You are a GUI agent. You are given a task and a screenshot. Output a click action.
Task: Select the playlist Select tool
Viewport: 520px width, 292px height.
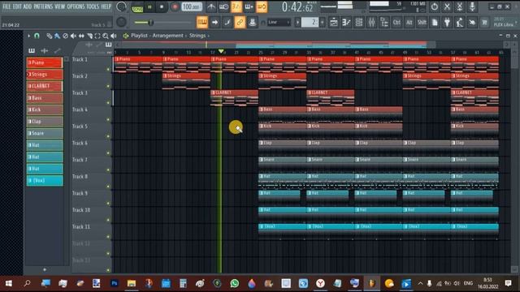pyautogui.click(x=97, y=36)
